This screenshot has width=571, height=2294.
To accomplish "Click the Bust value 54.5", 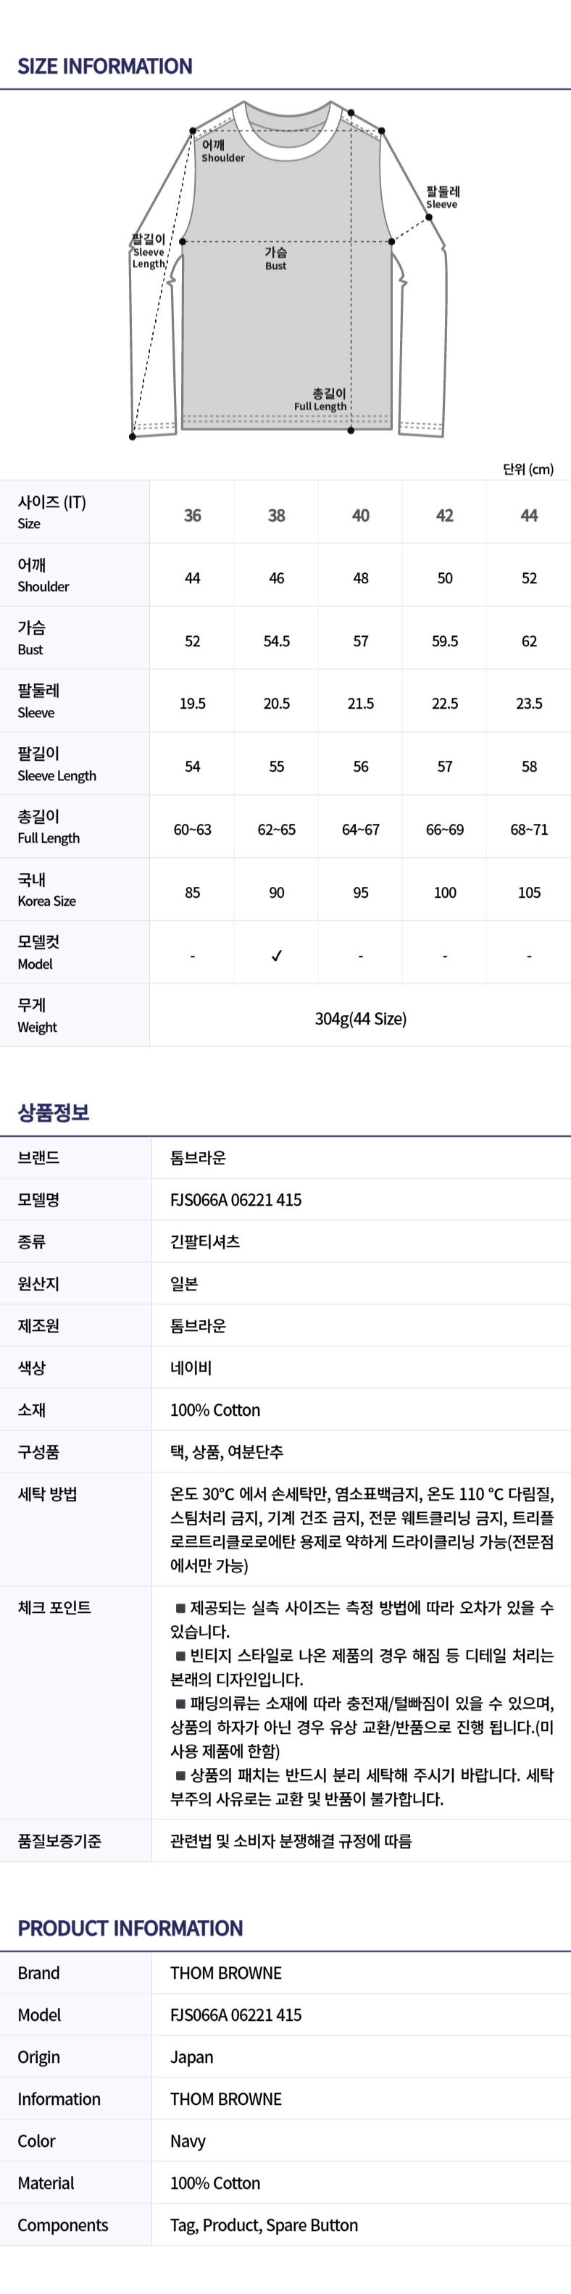I will [276, 641].
